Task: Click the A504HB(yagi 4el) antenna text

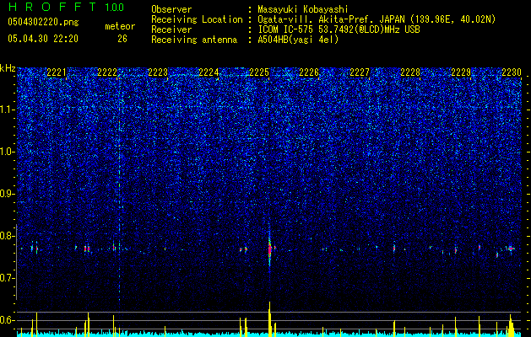Action: pos(298,40)
